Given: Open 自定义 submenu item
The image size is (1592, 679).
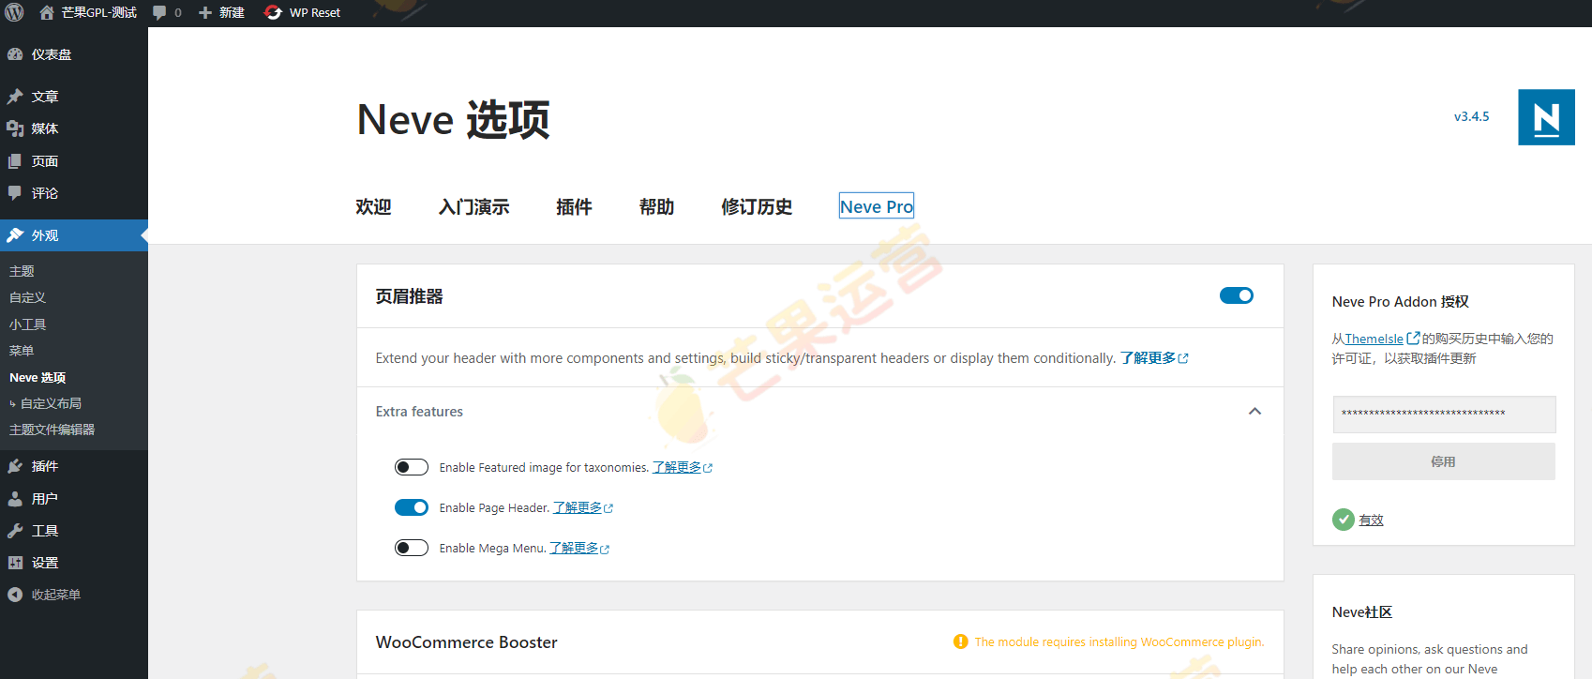Looking at the screenshot, I should (x=27, y=297).
